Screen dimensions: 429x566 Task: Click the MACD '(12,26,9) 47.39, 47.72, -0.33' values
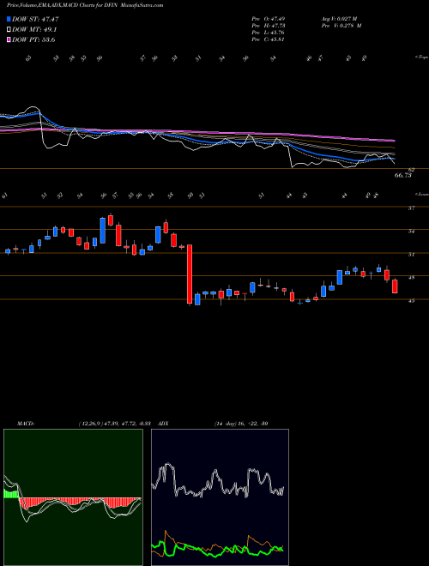[114, 424]
